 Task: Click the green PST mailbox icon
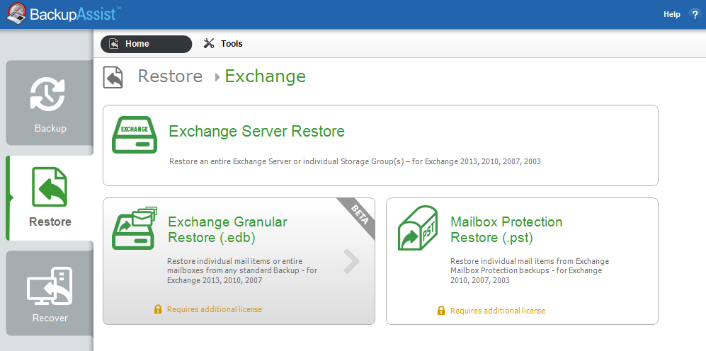coord(418,228)
